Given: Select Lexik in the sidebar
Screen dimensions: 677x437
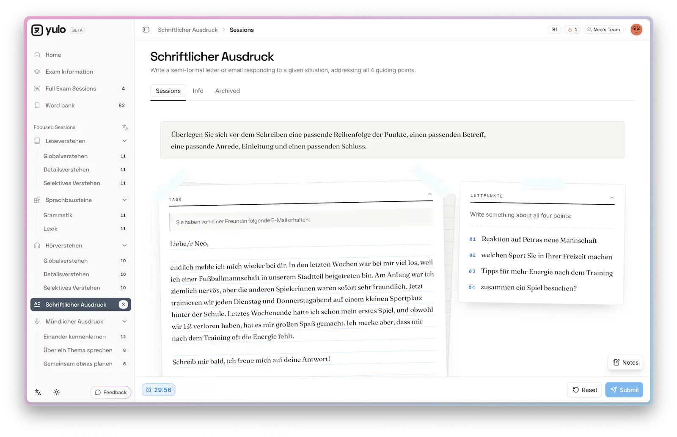Looking at the screenshot, I should [x=85, y=229].
